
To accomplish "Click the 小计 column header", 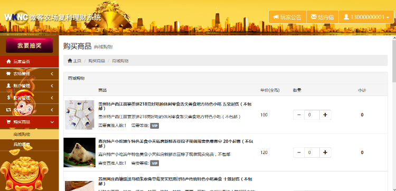I will [362, 90].
